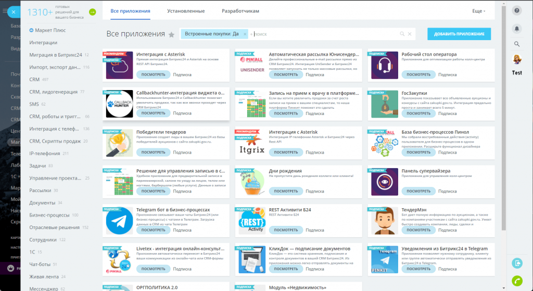The width and height of the screenshot is (533, 291).
Task: Click the search magnifier in filter box
Action: pos(402,34)
